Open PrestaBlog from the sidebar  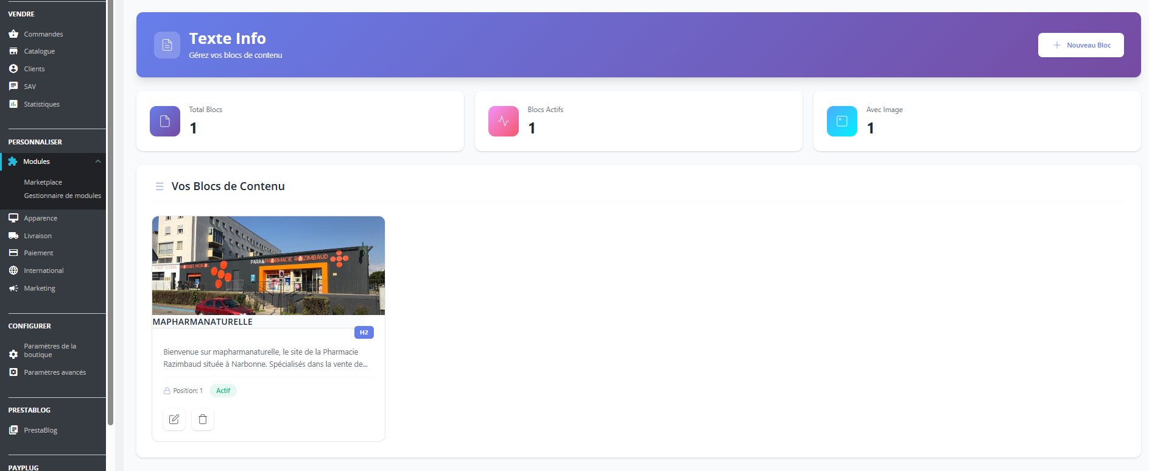pos(40,430)
